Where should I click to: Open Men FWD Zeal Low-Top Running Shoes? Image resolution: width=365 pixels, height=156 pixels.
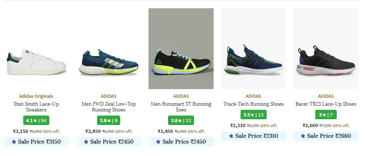(x=109, y=107)
